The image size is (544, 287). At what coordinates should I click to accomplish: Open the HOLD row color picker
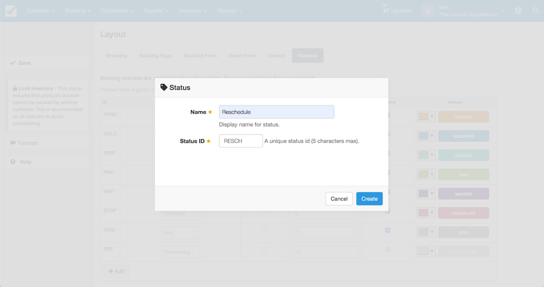(x=426, y=136)
